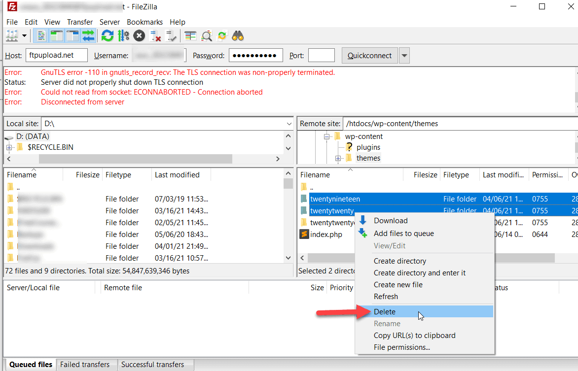Open the Server menu
The width and height of the screenshot is (578, 371).
point(109,22)
